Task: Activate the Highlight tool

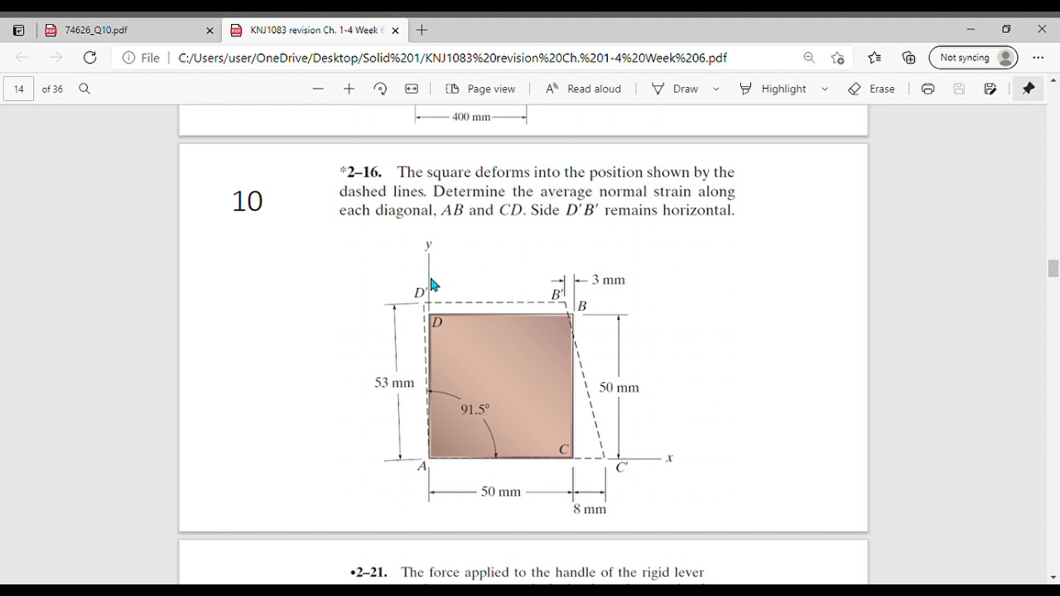Action: click(773, 89)
